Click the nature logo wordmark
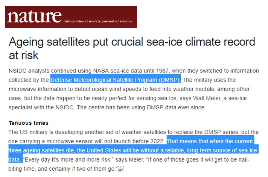 (x=34, y=17)
